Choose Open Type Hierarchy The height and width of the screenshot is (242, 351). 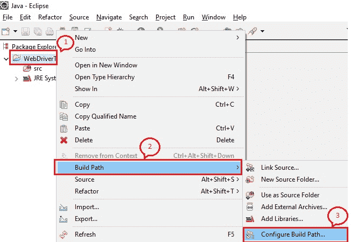pyautogui.click(x=105, y=77)
